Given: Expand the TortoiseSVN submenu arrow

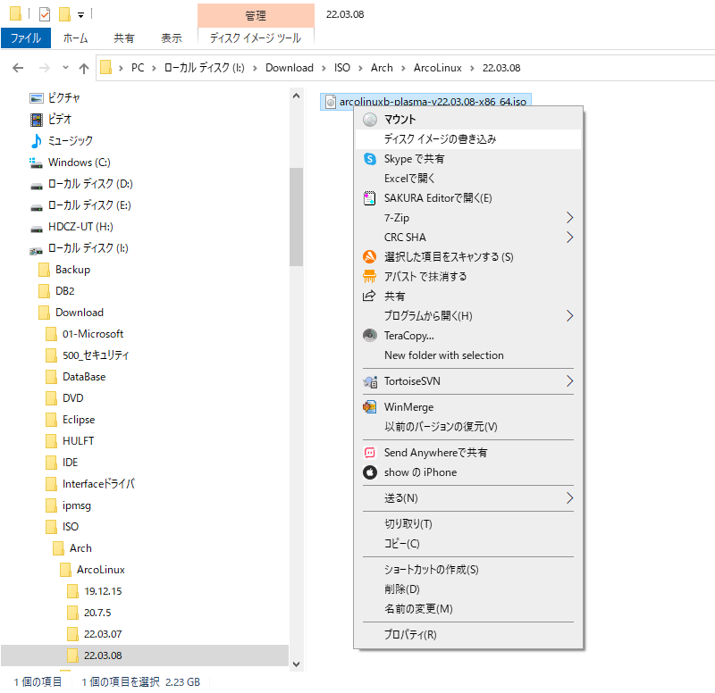Looking at the screenshot, I should pos(569,381).
